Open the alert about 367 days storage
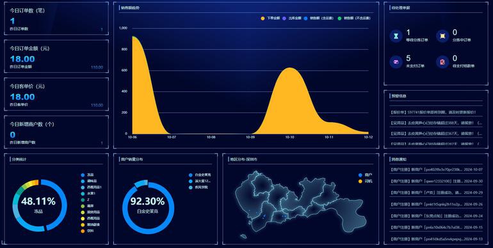Viewport: 493px width, 248px height. (436, 134)
